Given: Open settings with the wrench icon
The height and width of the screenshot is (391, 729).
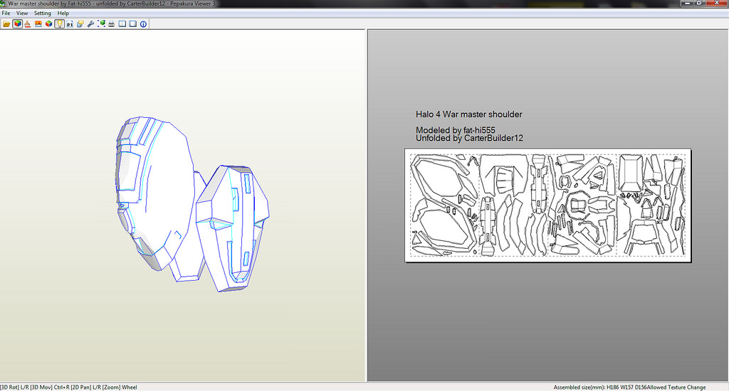Looking at the screenshot, I should [90, 23].
